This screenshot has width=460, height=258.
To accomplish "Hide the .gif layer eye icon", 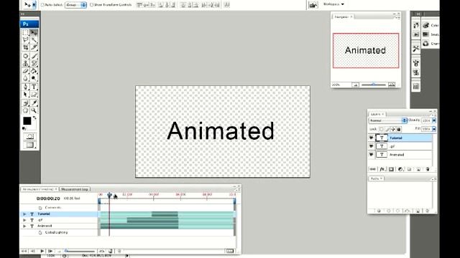I will tap(372, 146).
